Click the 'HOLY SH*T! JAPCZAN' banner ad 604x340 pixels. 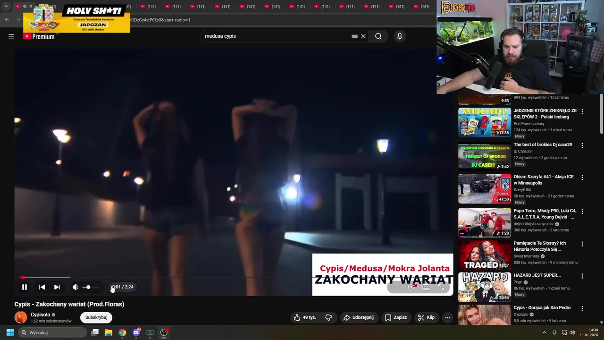[76, 18]
